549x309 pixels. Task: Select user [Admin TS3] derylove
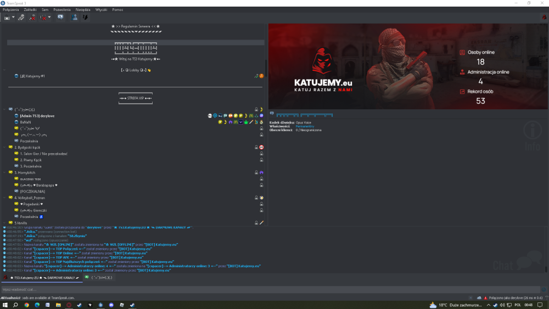(x=37, y=116)
